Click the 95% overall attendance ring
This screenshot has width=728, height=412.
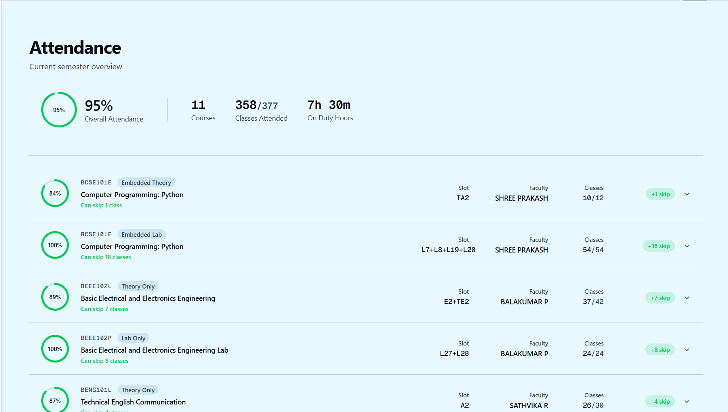click(x=59, y=110)
